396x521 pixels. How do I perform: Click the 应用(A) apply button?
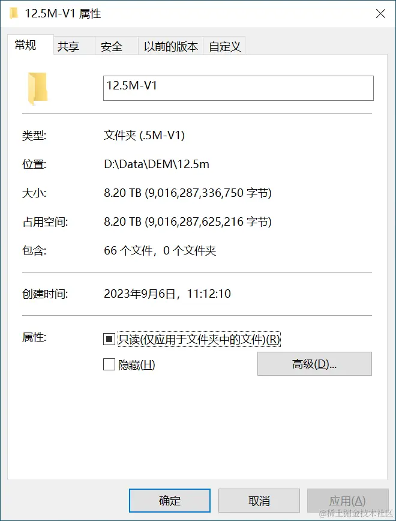pos(347,501)
